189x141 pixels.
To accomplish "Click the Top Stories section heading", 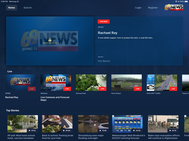I will tap(13, 110).
